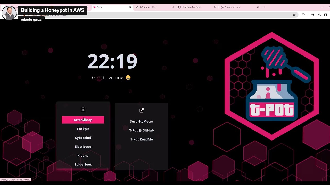Click the T-Pot honeypot logo
330x185 pixels.
272,86
